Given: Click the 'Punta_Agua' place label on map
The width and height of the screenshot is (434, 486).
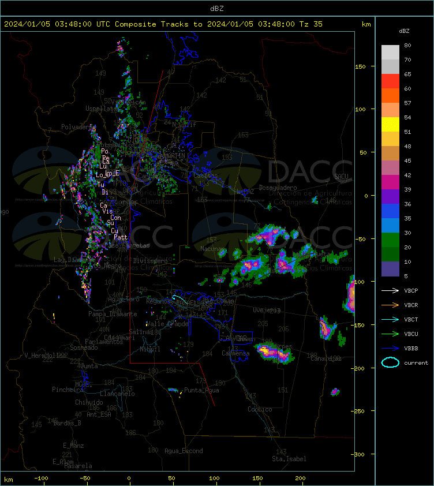Looking at the screenshot, I should pyautogui.click(x=201, y=390).
